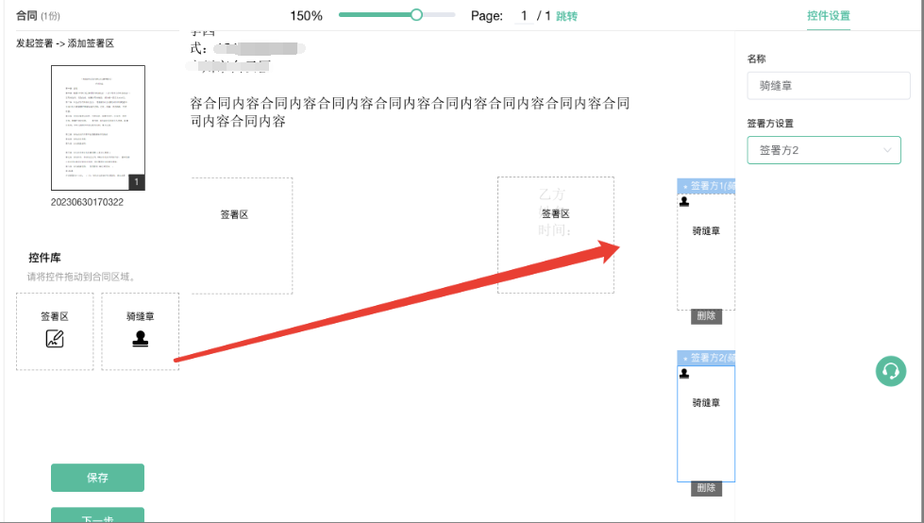Delete the 签署方2 seam seal widget
Image resolution: width=924 pixels, height=523 pixels.
(706, 488)
